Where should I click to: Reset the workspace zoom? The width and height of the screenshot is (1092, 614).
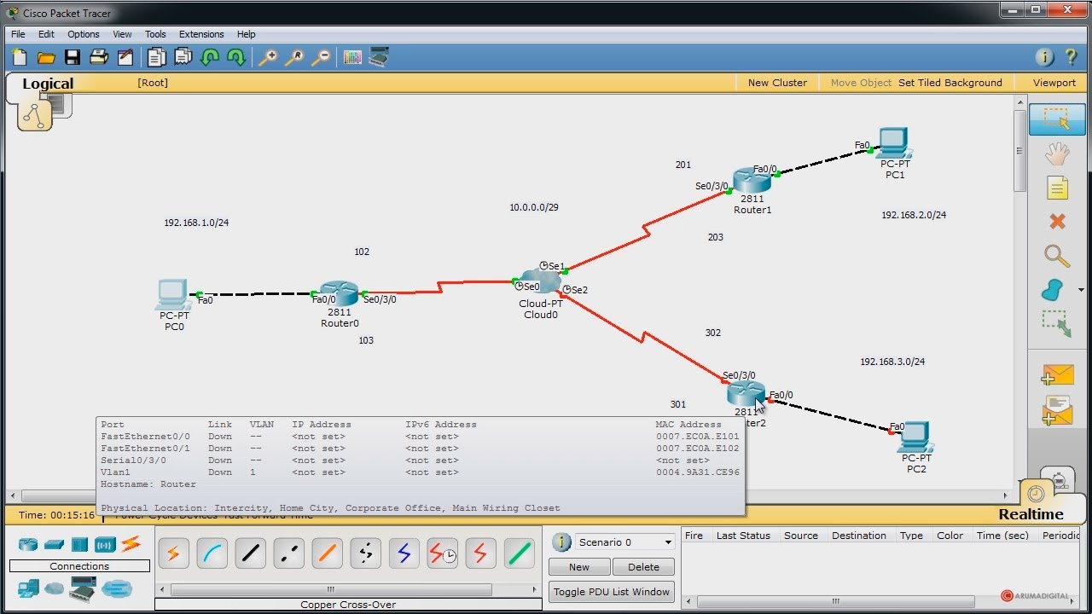294,57
